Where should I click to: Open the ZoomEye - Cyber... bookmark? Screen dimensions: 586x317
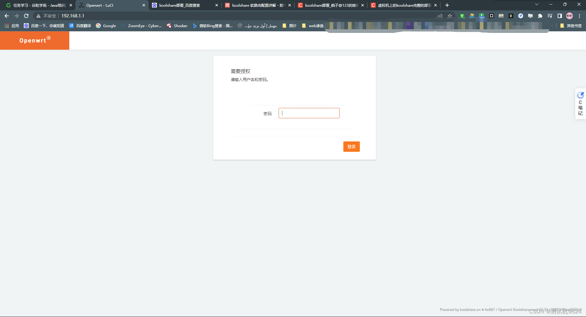pyautogui.click(x=141, y=26)
